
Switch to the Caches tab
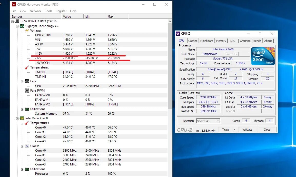coord(193,41)
